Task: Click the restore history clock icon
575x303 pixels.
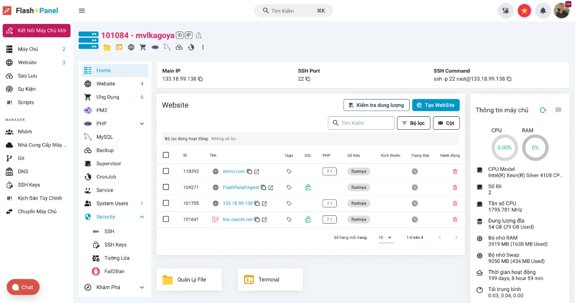Action: [x=191, y=47]
